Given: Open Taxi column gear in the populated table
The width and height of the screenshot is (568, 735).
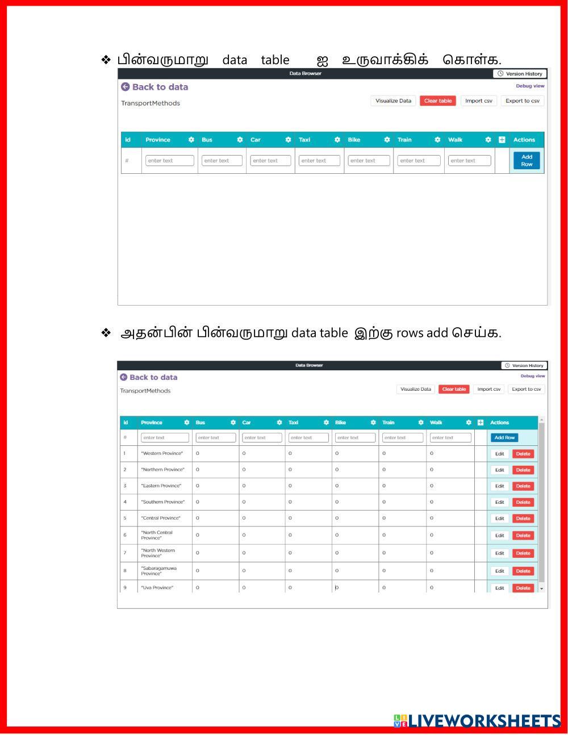Looking at the screenshot, I should (326, 423).
